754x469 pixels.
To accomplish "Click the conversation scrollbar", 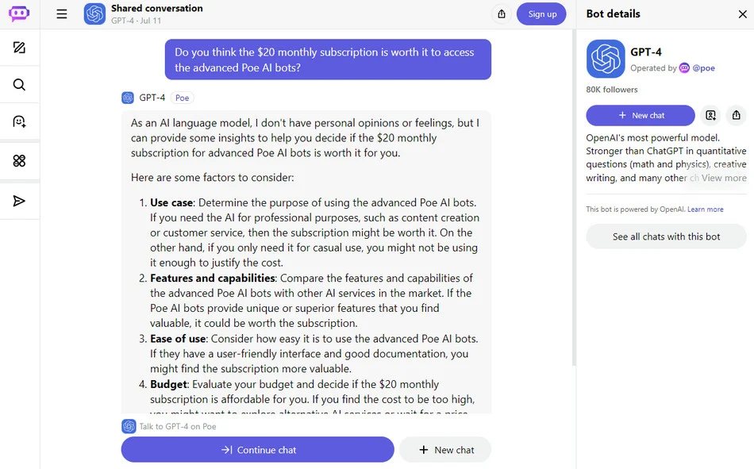I will pyautogui.click(x=574, y=198).
